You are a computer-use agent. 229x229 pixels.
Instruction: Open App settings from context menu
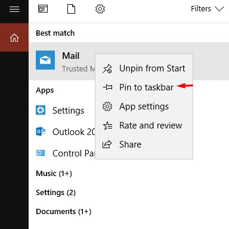tap(144, 106)
